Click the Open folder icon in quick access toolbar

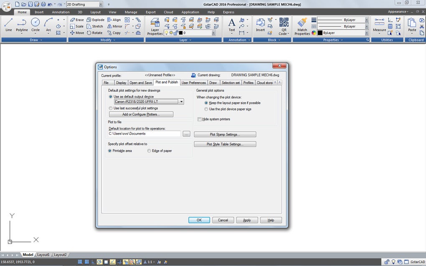[24, 4]
